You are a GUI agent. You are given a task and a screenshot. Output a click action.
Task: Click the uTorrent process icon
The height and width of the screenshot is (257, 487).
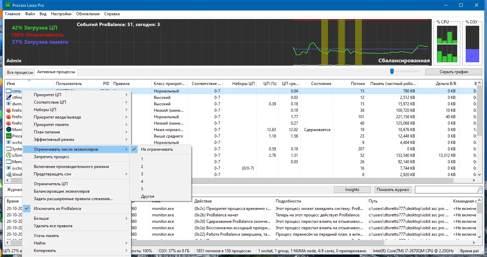pyautogui.click(x=9, y=155)
